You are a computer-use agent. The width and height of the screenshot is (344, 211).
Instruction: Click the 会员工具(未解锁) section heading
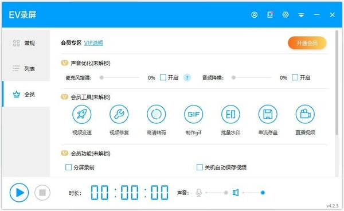[x=91, y=97]
